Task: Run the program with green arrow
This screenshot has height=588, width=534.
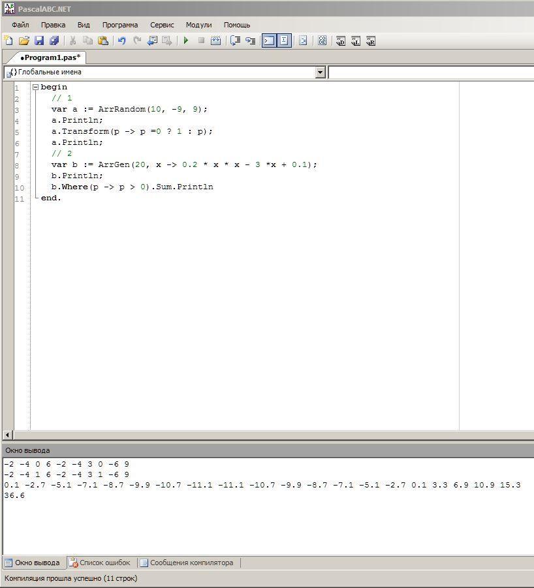Action: coord(186,40)
